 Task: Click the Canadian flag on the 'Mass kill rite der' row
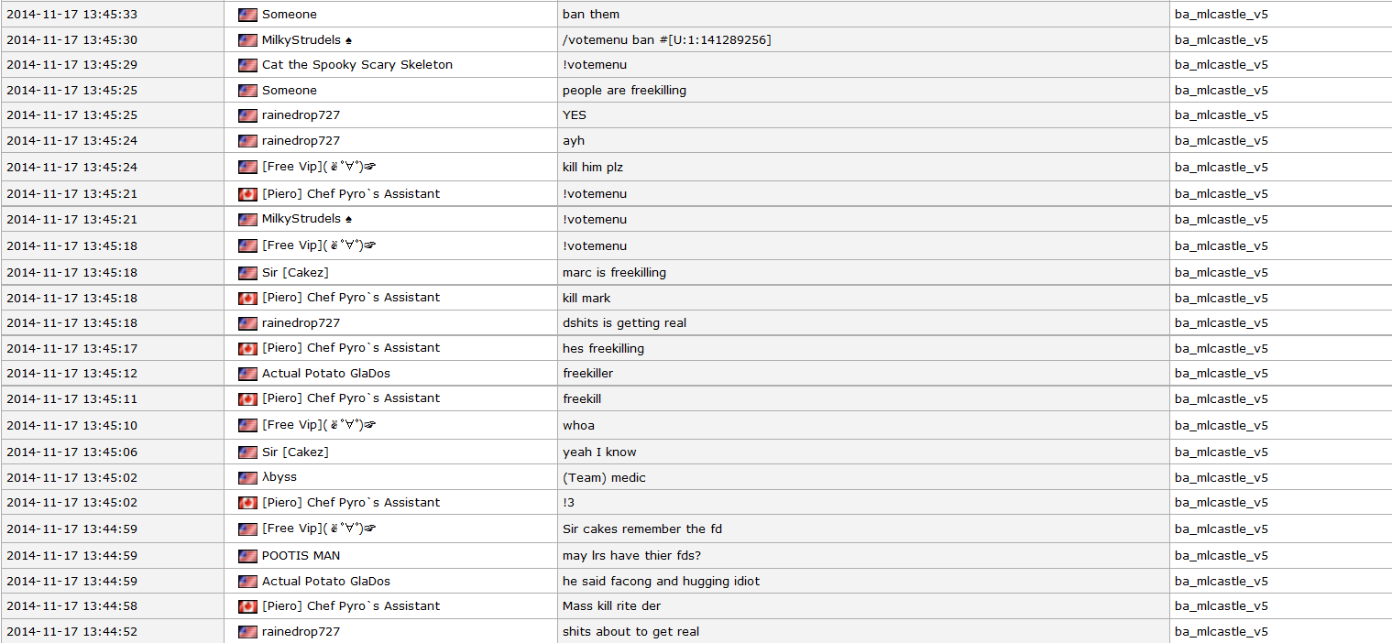[247, 606]
